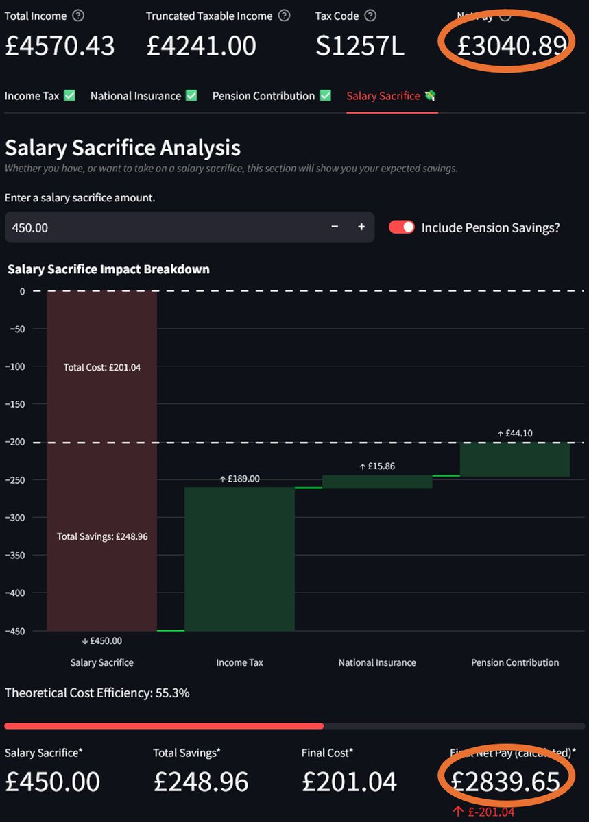
Task: Click the £44.10 pension contribution annotation
Action: tap(515, 434)
